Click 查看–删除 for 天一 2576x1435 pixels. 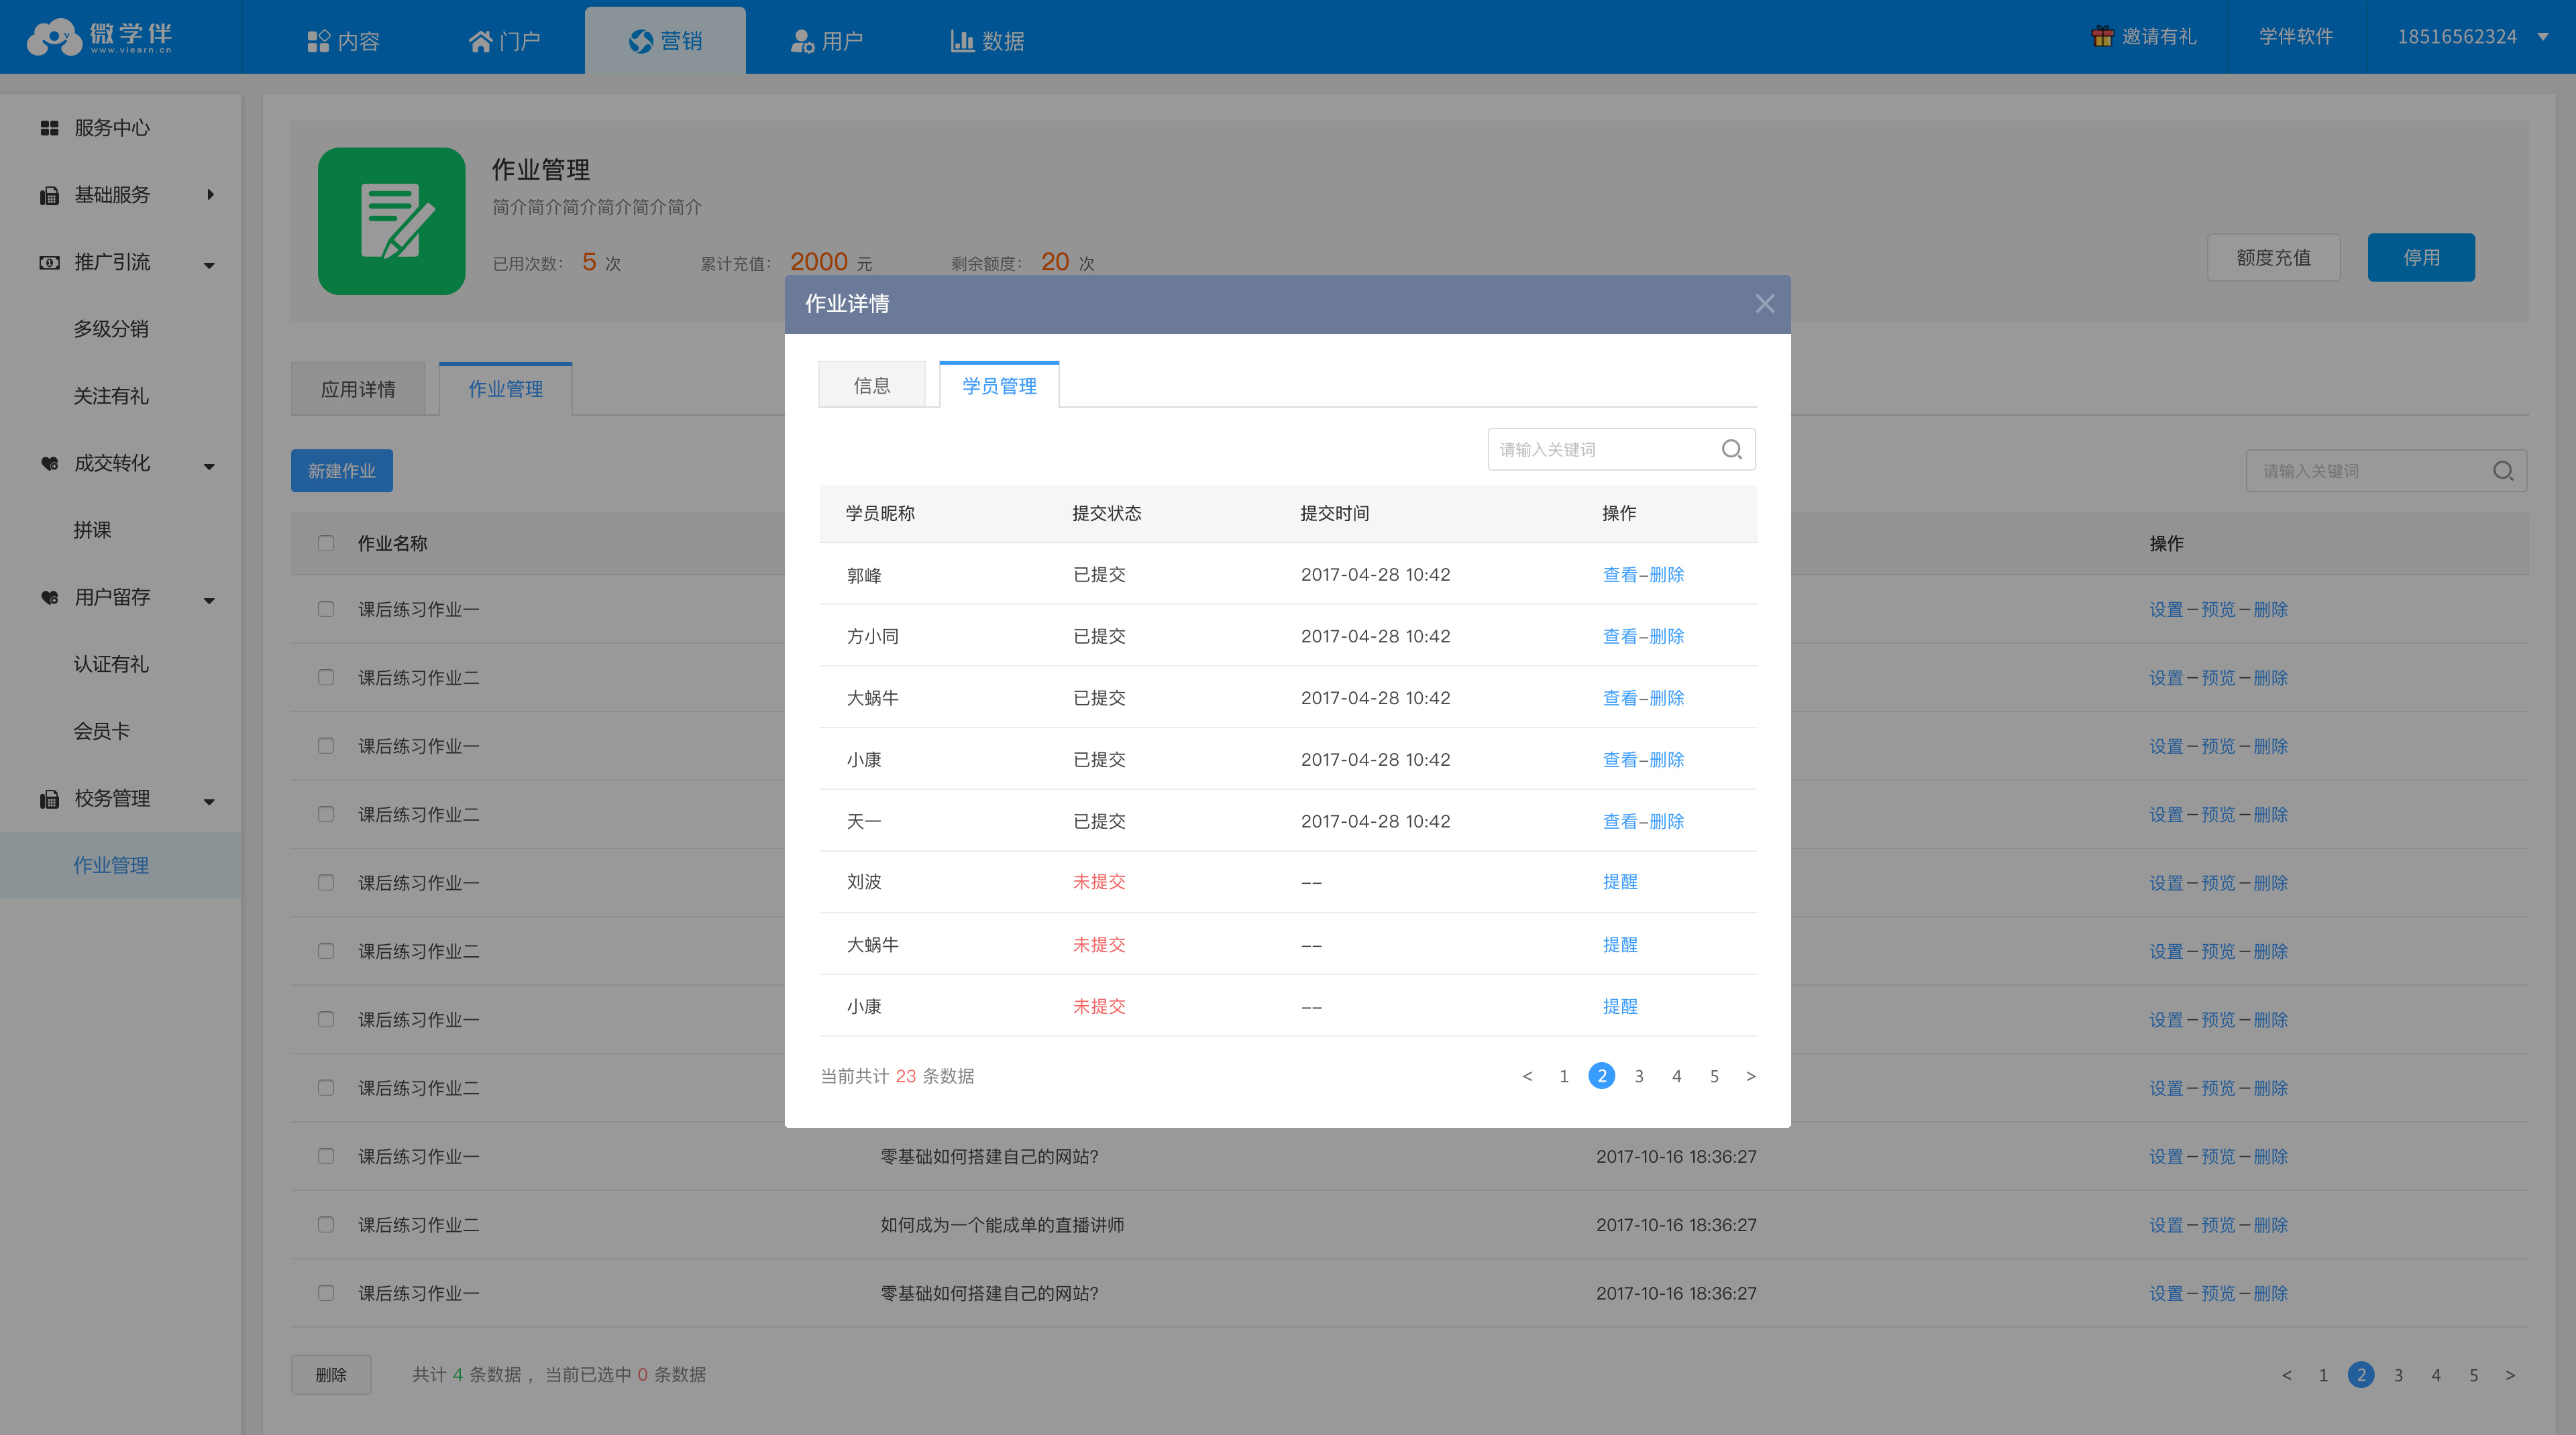(x=1643, y=821)
